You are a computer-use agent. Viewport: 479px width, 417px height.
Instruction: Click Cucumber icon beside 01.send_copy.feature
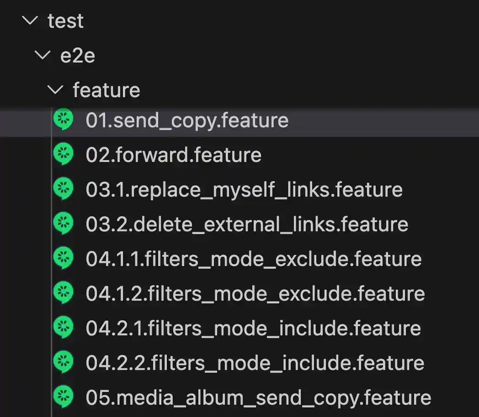coord(64,120)
